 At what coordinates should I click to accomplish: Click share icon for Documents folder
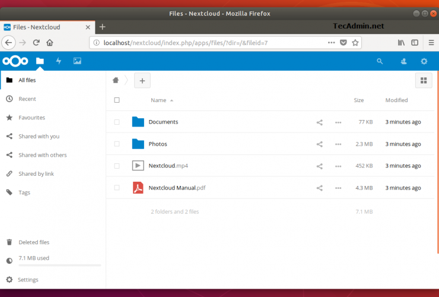[x=319, y=122]
